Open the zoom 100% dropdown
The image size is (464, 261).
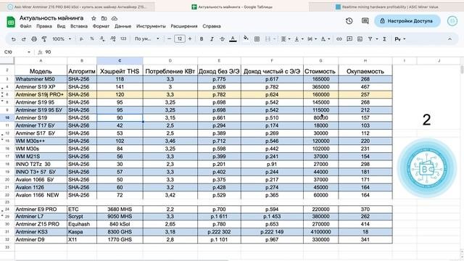(x=62, y=38)
